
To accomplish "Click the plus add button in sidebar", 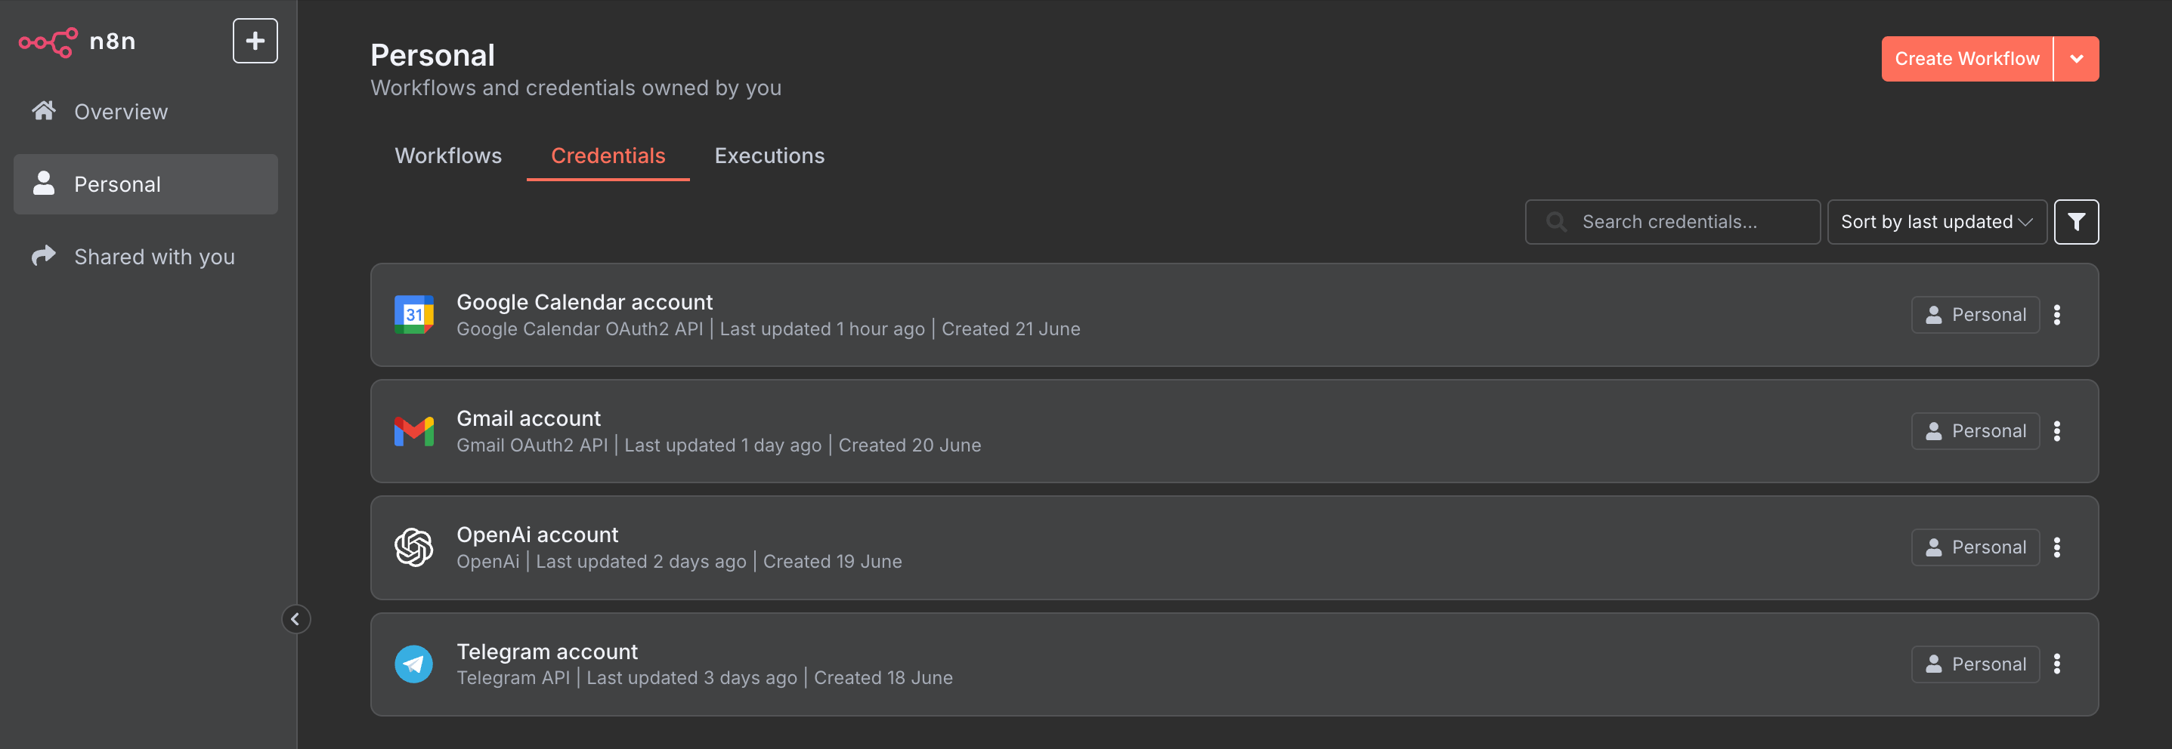I will click(255, 41).
